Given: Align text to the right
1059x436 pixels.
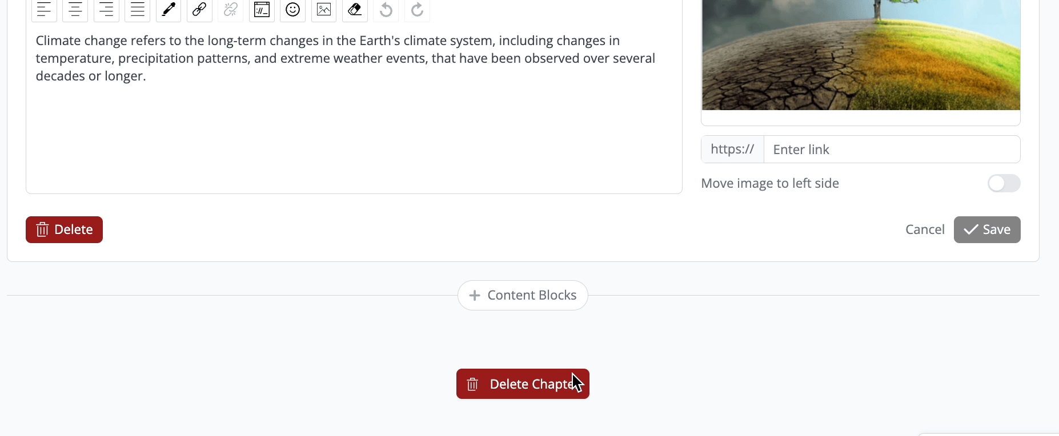Looking at the screenshot, I should tap(106, 10).
